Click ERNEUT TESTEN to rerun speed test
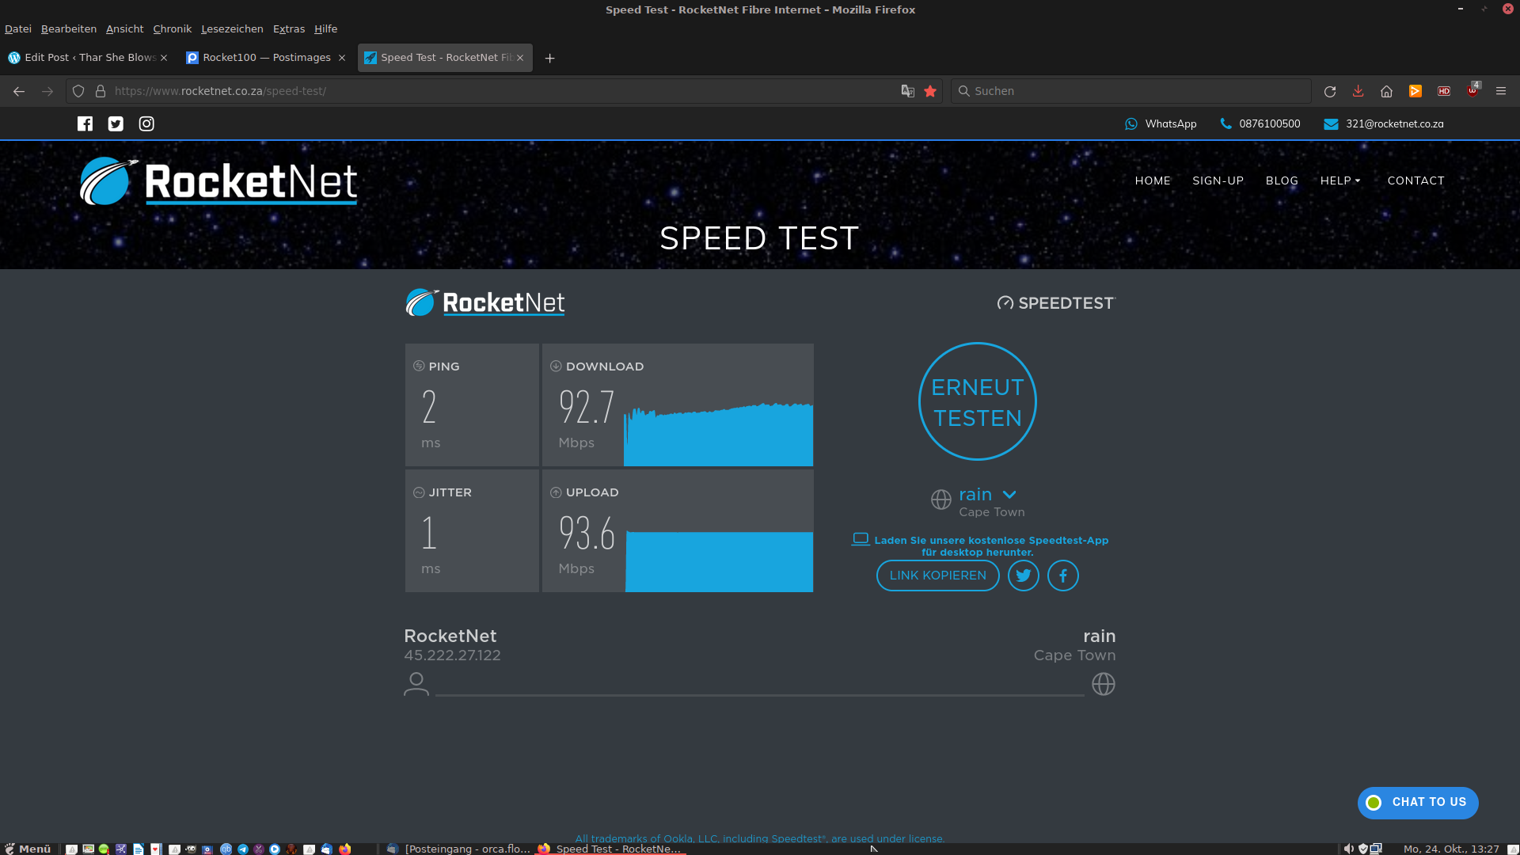This screenshot has height=855, width=1520. pos(978,401)
